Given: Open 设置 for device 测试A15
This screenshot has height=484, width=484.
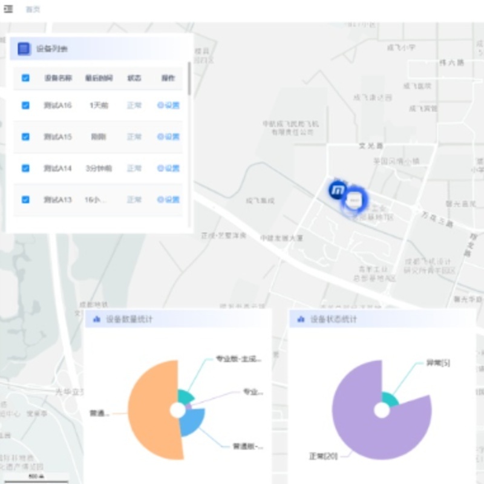Looking at the screenshot, I should click(168, 137).
